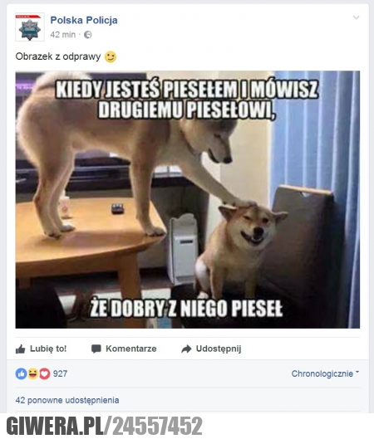
Task: Click the public globe privacy icon
Action: (x=88, y=34)
